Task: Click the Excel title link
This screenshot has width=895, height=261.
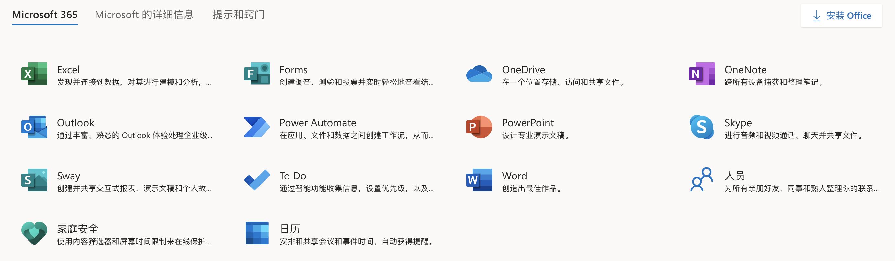Action: pos(68,70)
